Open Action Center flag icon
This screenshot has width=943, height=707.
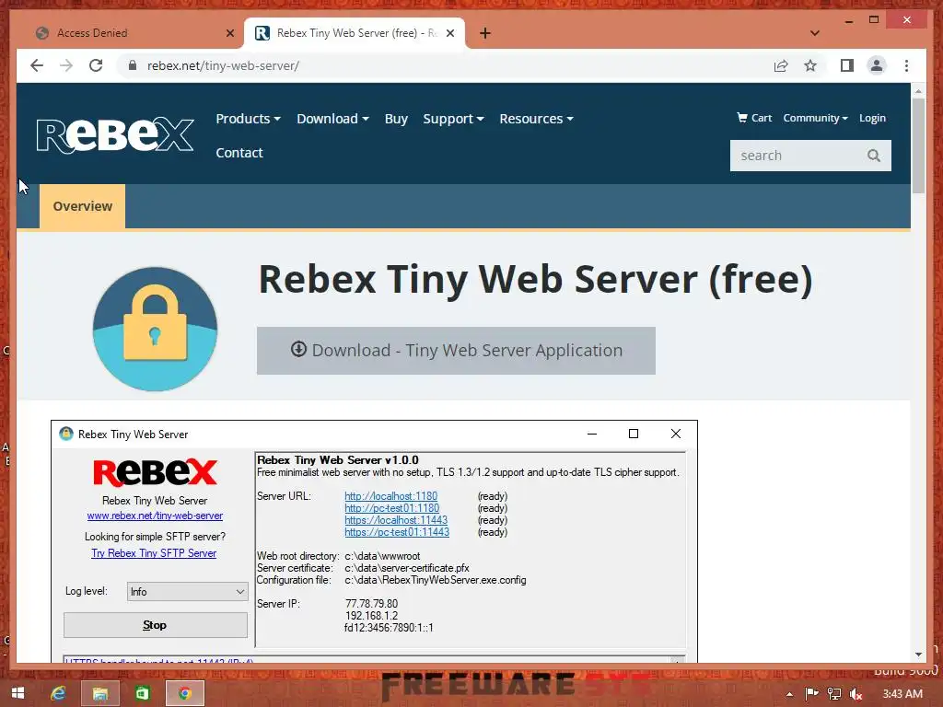click(x=811, y=694)
